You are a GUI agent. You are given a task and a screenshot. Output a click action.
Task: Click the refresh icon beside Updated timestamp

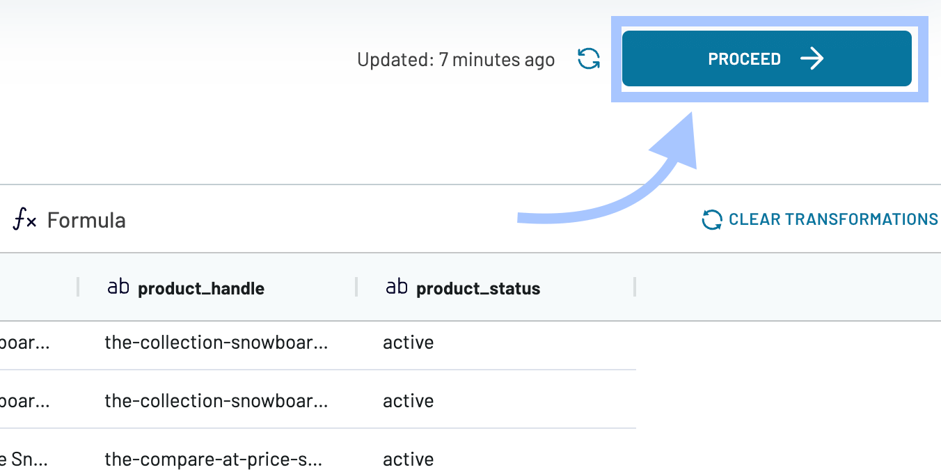point(588,59)
